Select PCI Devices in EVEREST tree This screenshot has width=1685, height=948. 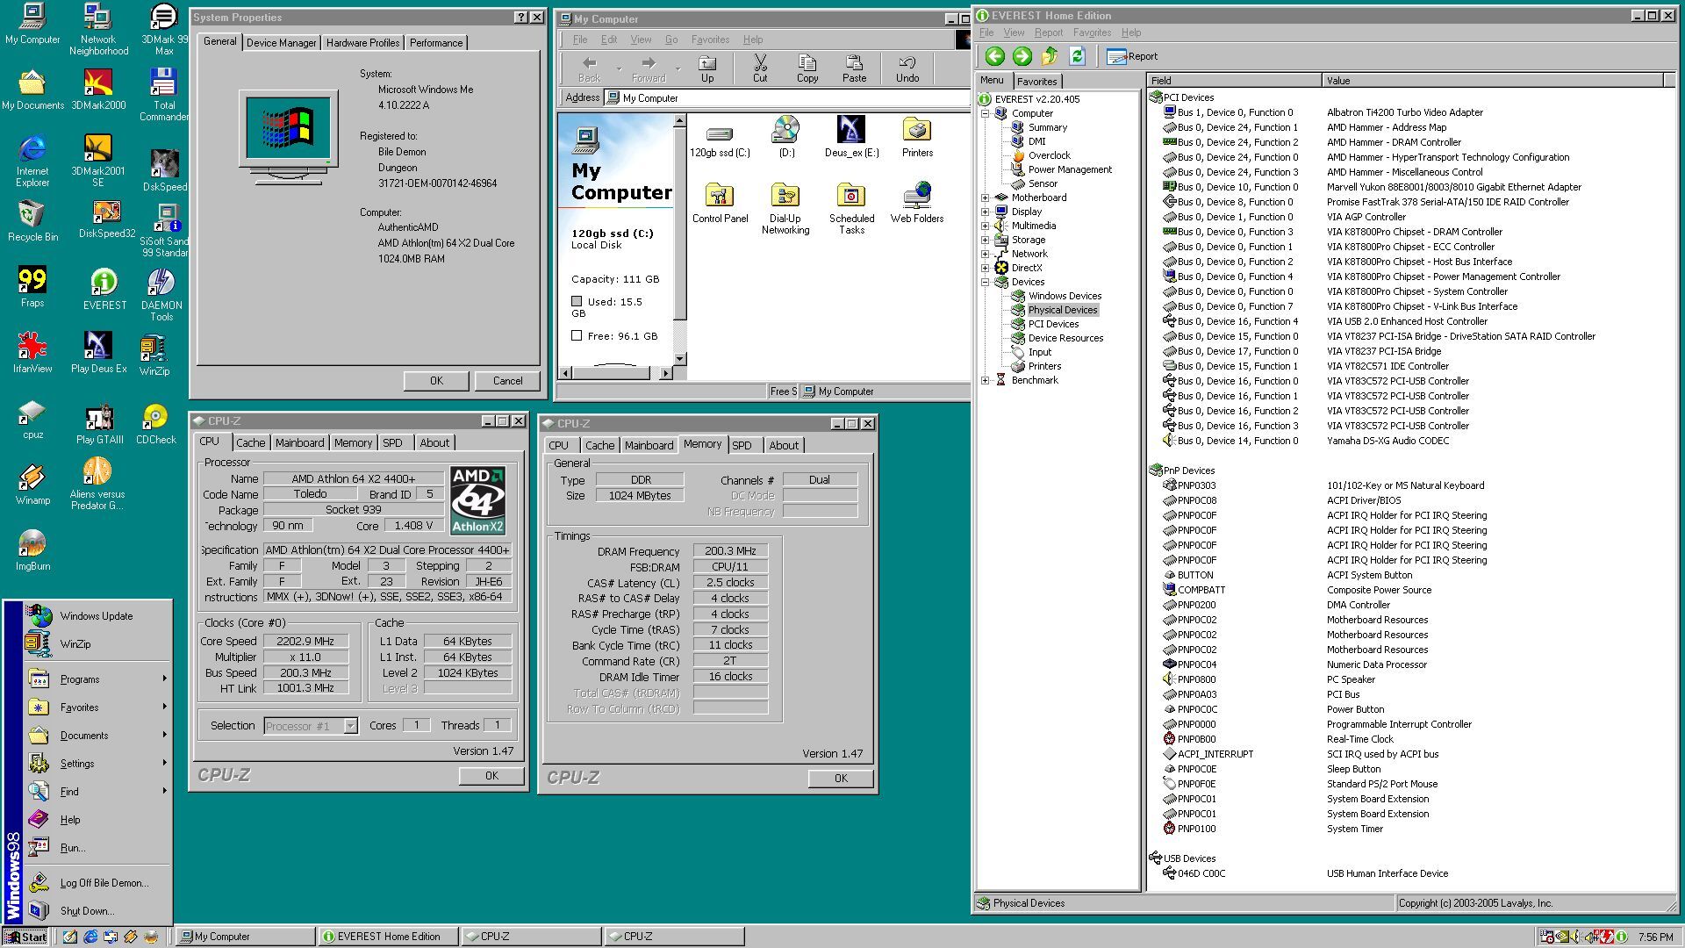1053,324
